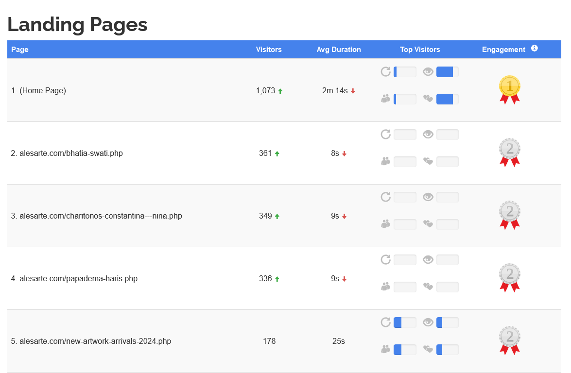Screen dimensions: 571x373
Task: Click red down arrow beside 2m 14s
Action: 353,91
